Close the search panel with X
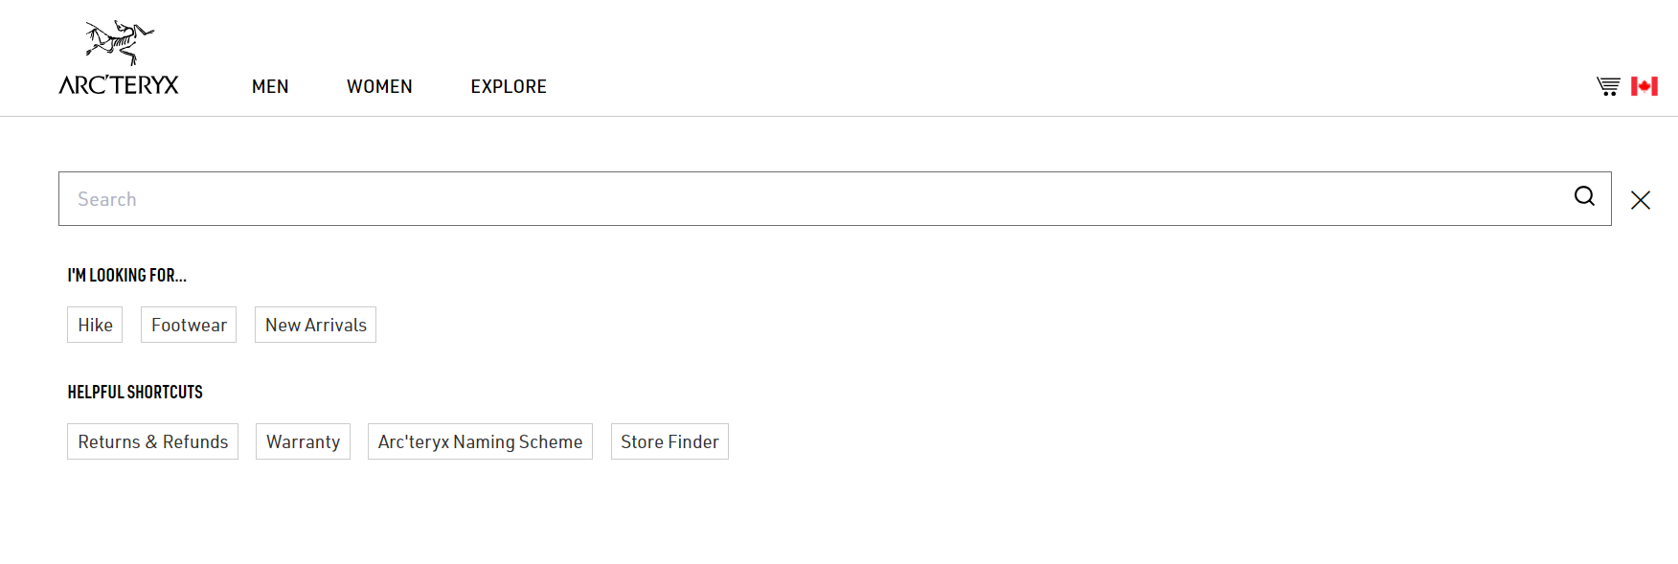 coord(1641,200)
